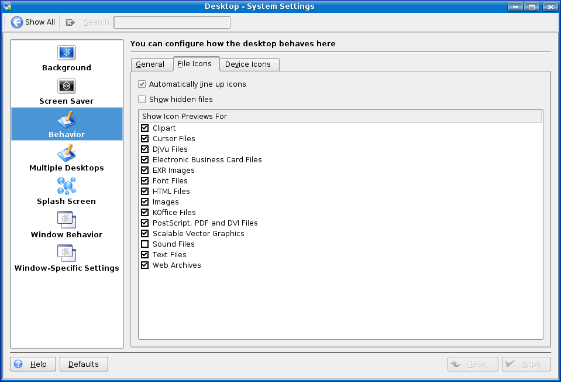The width and height of the screenshot is (561, 382).
Task: Click the Behavior sidebar icon
Action: pos(67,121)
